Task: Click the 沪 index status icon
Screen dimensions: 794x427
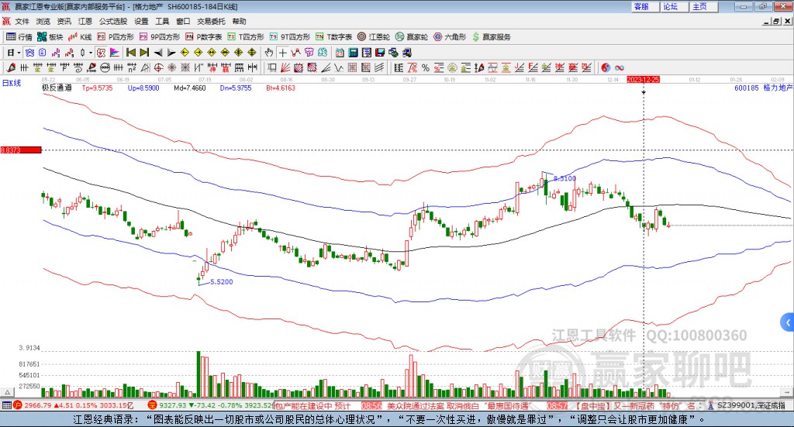Action: coord(17,405)
